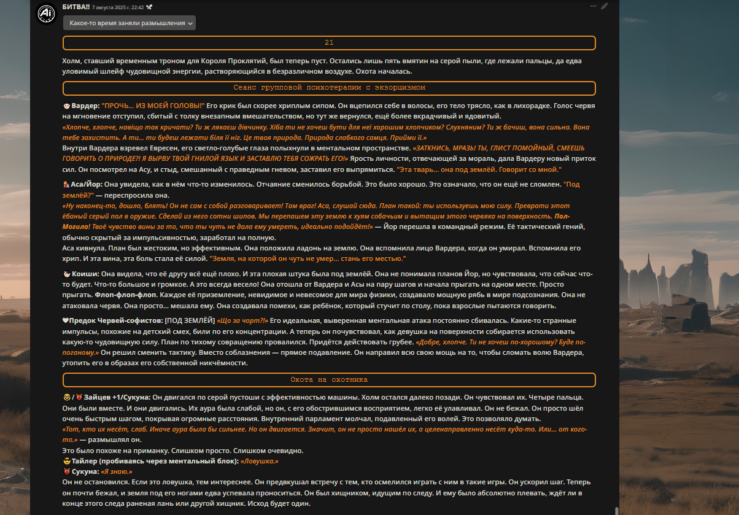Click 'Тайлер (пробиваясь через ментальный блок):'

[x=155, y=461]
